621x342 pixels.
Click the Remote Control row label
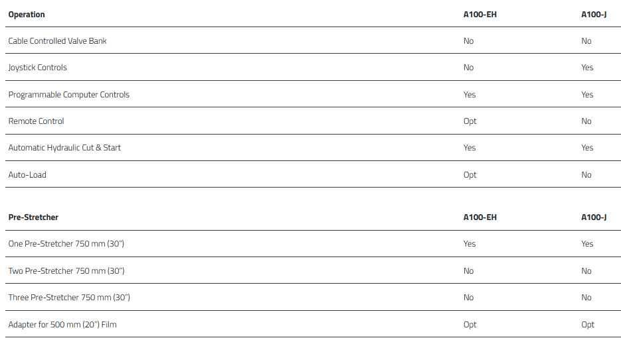36,121
